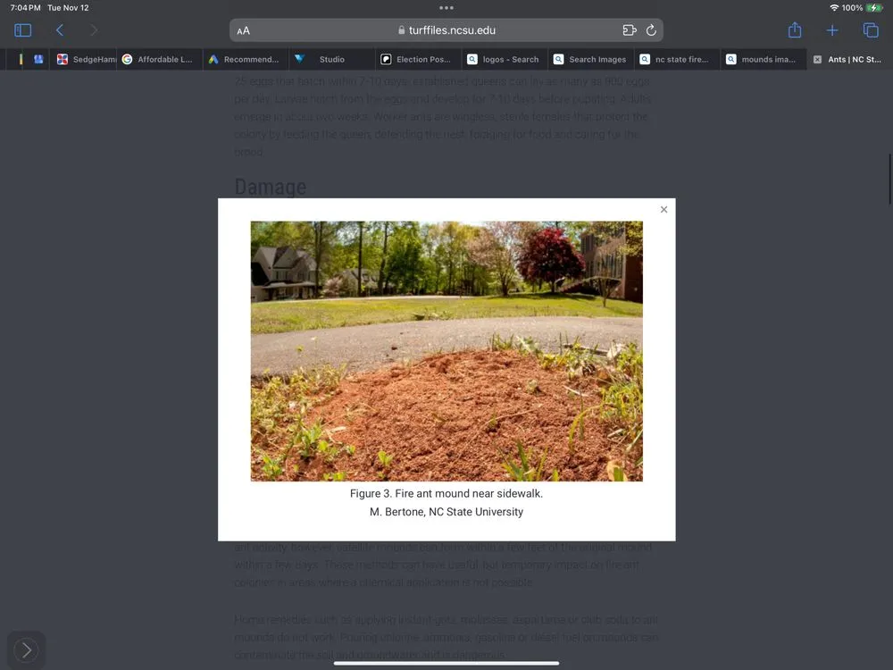Go back to the previous page
This screenshot has height=670, width=893.
coord(59,30)
